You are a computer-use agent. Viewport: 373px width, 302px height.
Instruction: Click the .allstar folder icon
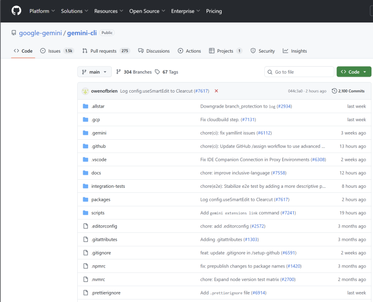[x=85, y=106]
